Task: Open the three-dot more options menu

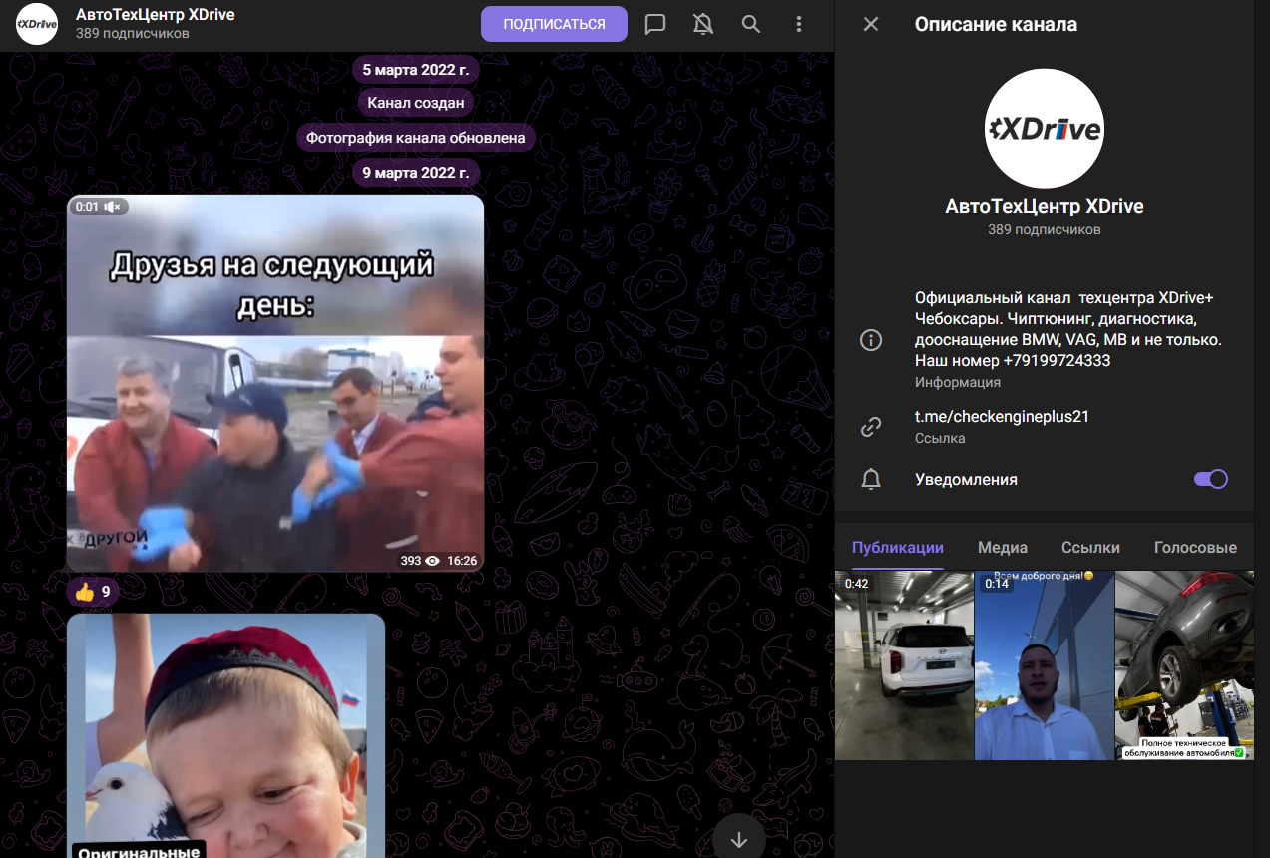Action: [x=798, y=24]
